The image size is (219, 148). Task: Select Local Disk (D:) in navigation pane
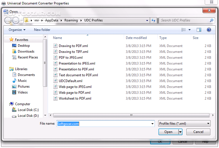[28, 116]
